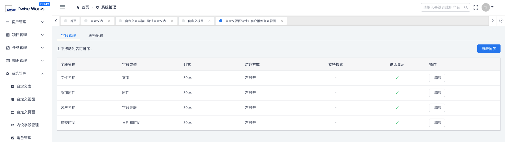Click the 首页 breadcrumb link
This screenshot has width=505, height=142.
coord(85,7)
